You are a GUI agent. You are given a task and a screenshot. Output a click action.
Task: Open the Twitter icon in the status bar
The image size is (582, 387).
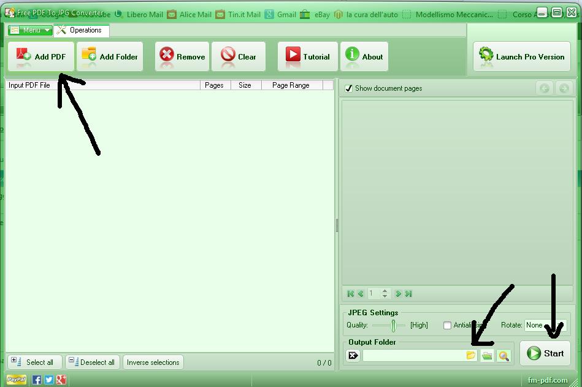48,380
